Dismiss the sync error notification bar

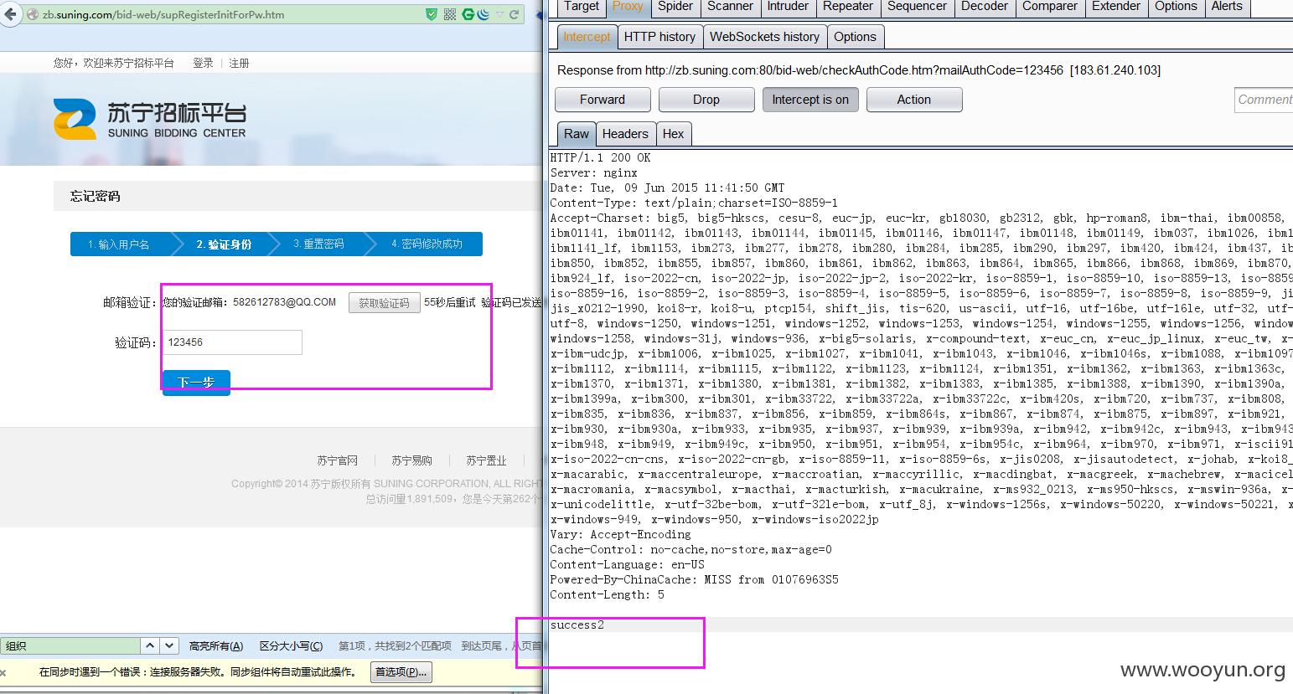3,672
